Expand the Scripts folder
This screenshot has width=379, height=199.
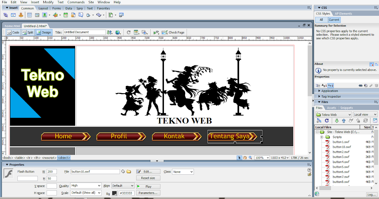tap(322, 137)
